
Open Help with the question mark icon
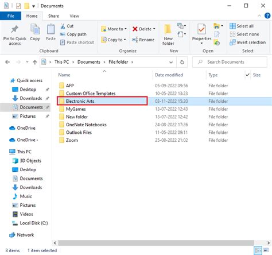coord(267,16)
